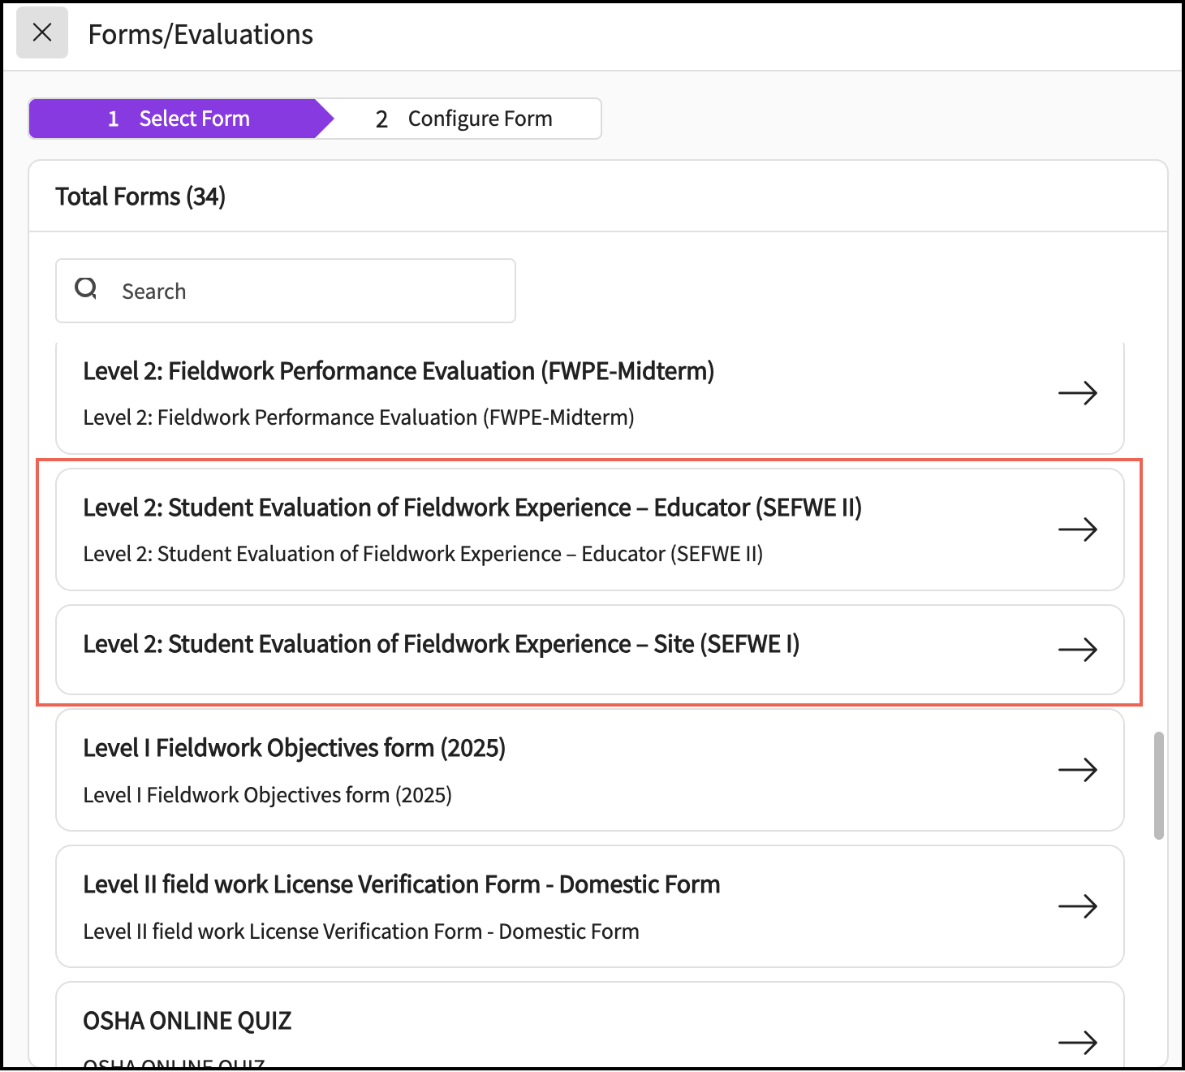Close the Forms/Evaluations dialog with the X
The image size is (1185, 1072).
pos(42,33)
